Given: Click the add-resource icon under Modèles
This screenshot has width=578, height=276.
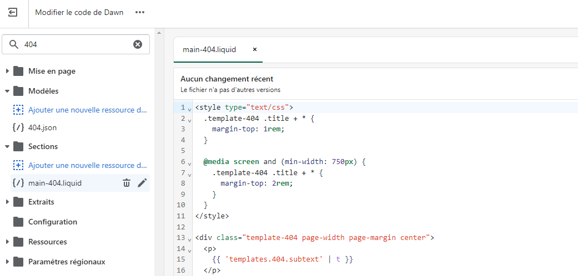Looking at the screenshot, I should [18, 110].
